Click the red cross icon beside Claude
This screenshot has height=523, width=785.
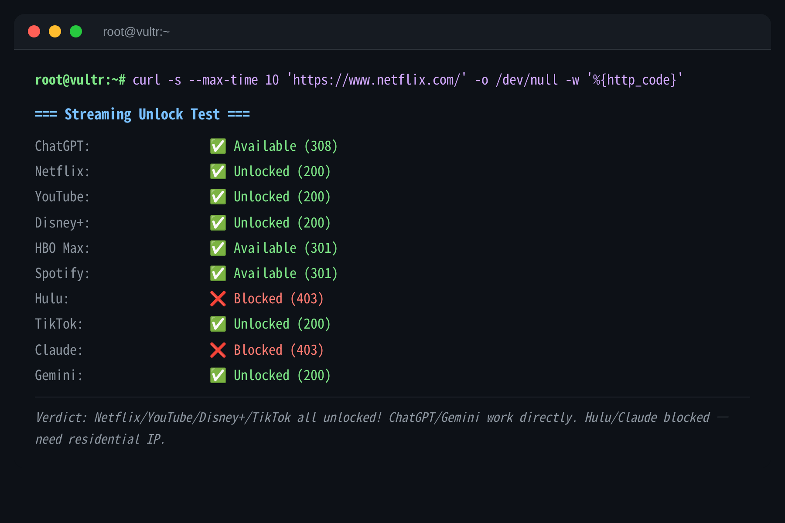tap(218, 350)
